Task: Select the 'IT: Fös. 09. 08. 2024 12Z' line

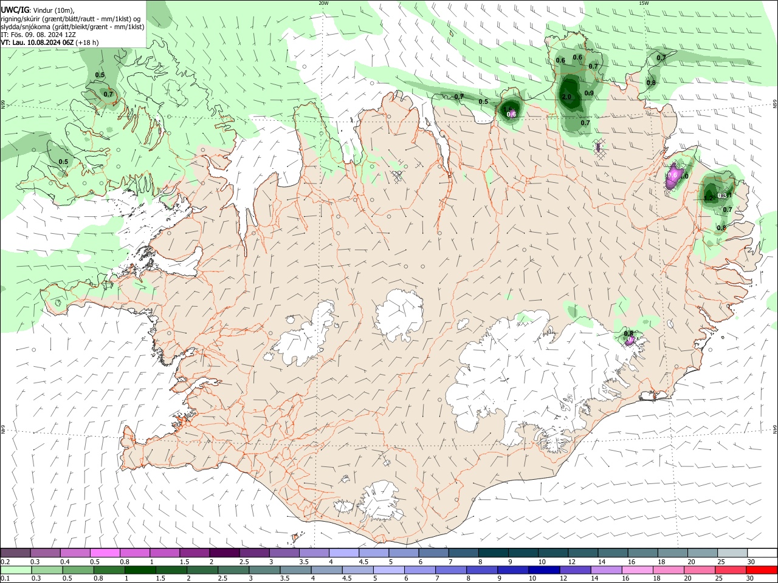Action: (x=38, y=35)
